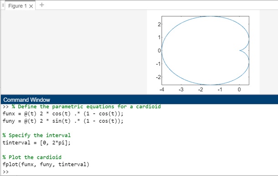The height and width of the screenshot is (176, 278).
Task: Click the funy definition line
Action: pyautogui.click(x=63, y=121)
